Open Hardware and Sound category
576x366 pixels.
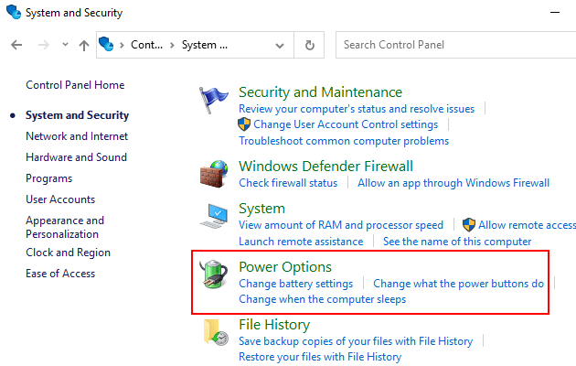(77, 157)
